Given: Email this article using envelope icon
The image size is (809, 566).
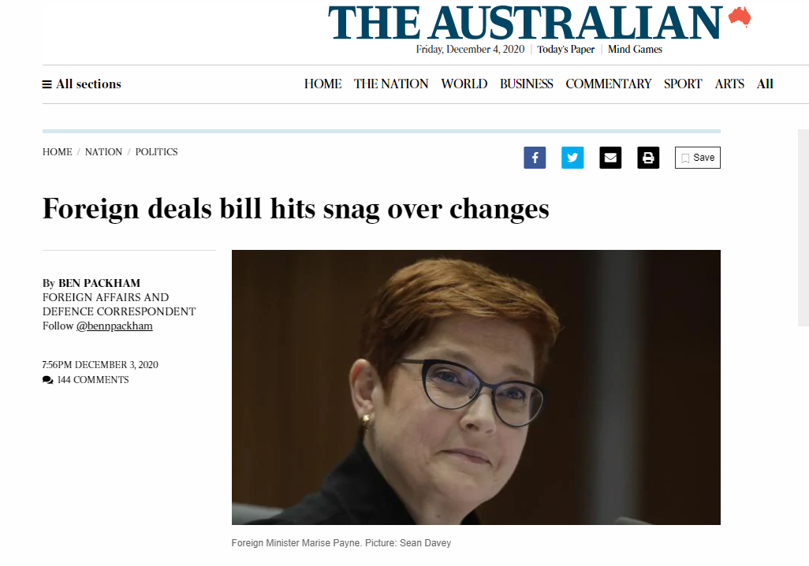Looking at the screenshot, I should pyautogui.click(x=610, y=158).
